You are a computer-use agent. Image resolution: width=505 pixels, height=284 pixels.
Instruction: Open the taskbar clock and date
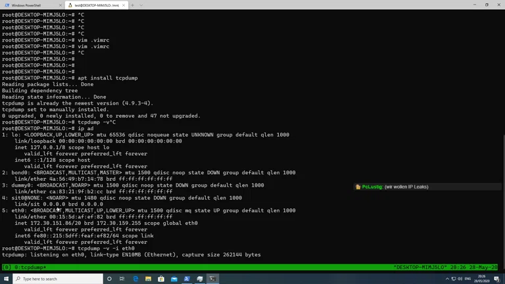pos(481,279)
